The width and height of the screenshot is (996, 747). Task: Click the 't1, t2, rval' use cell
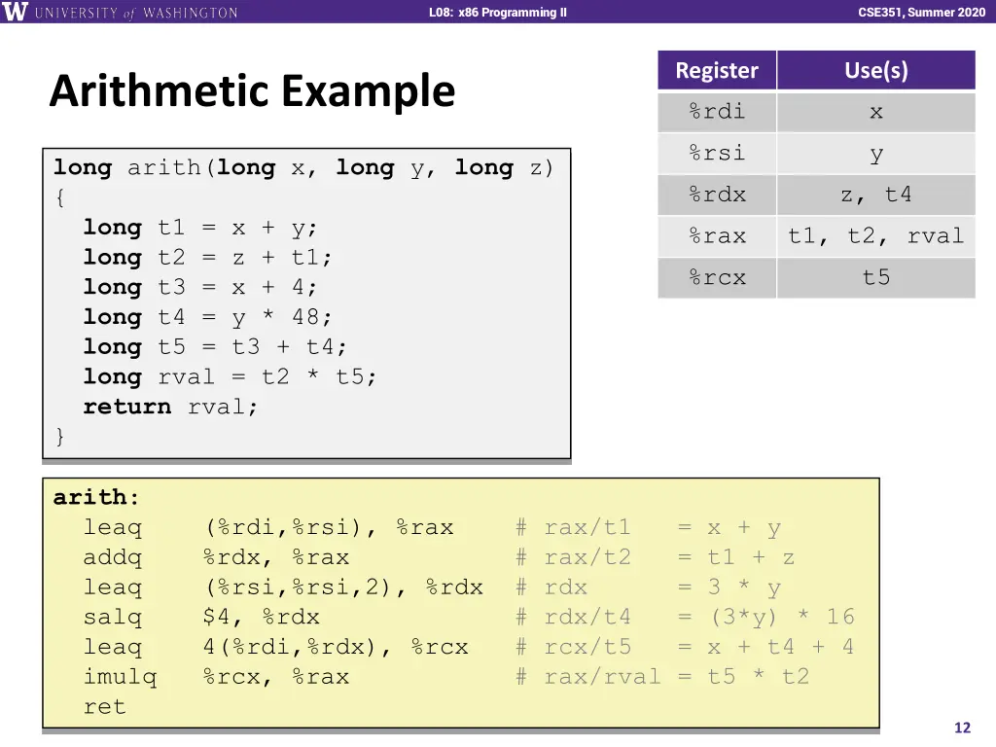click(x=876, y=235)
